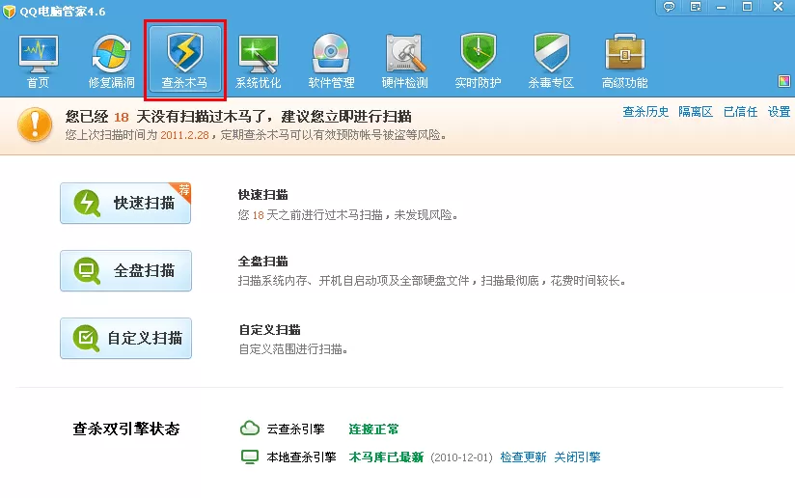Open 设置 settings link

779,112
